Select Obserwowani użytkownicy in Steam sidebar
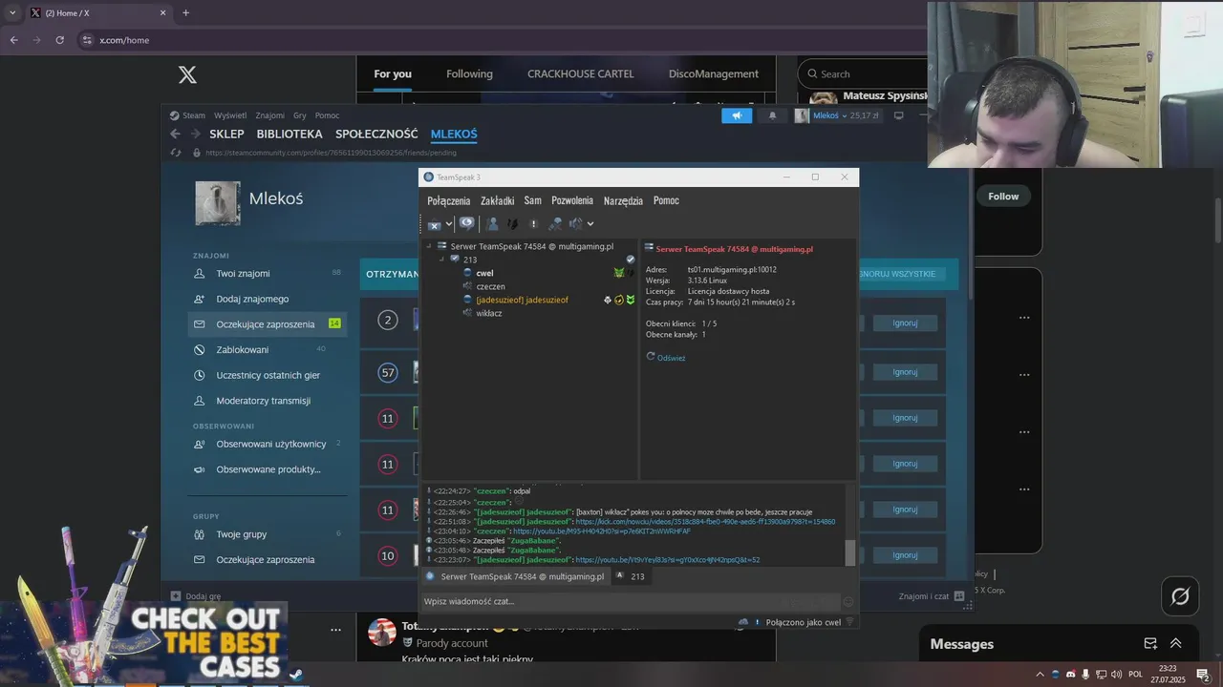Viewport: 1223px width, 687px height. point(267,444)
